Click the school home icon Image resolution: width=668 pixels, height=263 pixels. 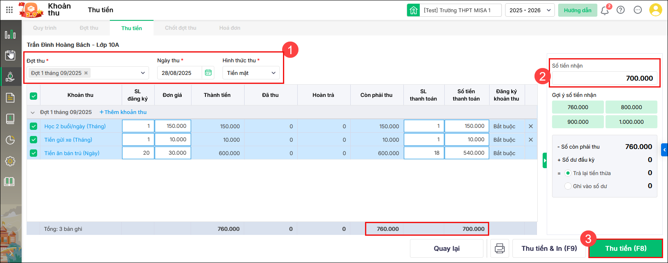tap(413, 10)
